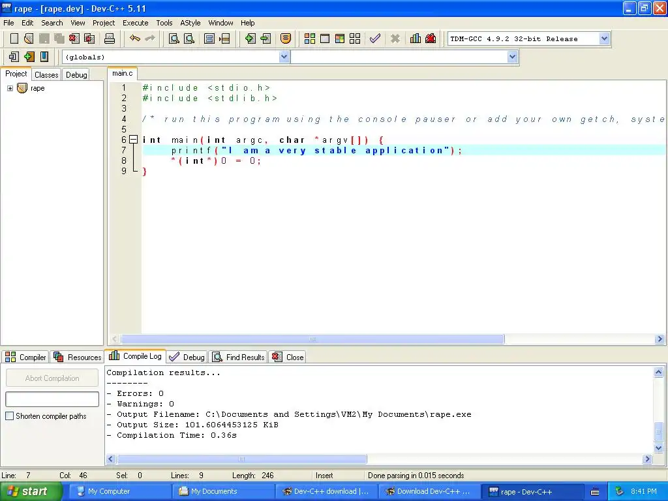
Task: Open the Search menu
Action: pos(52,23)
